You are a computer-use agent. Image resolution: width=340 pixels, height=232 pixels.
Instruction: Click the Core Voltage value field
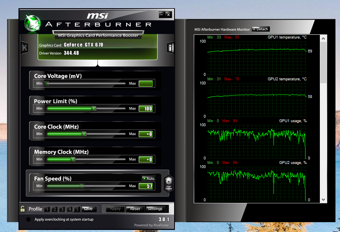tap(146, 84)
